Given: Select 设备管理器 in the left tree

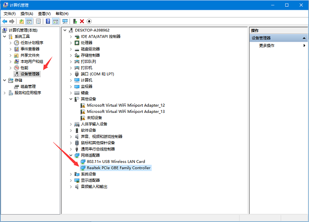Looking at the screenshot, I should click(x=30, y=74).
